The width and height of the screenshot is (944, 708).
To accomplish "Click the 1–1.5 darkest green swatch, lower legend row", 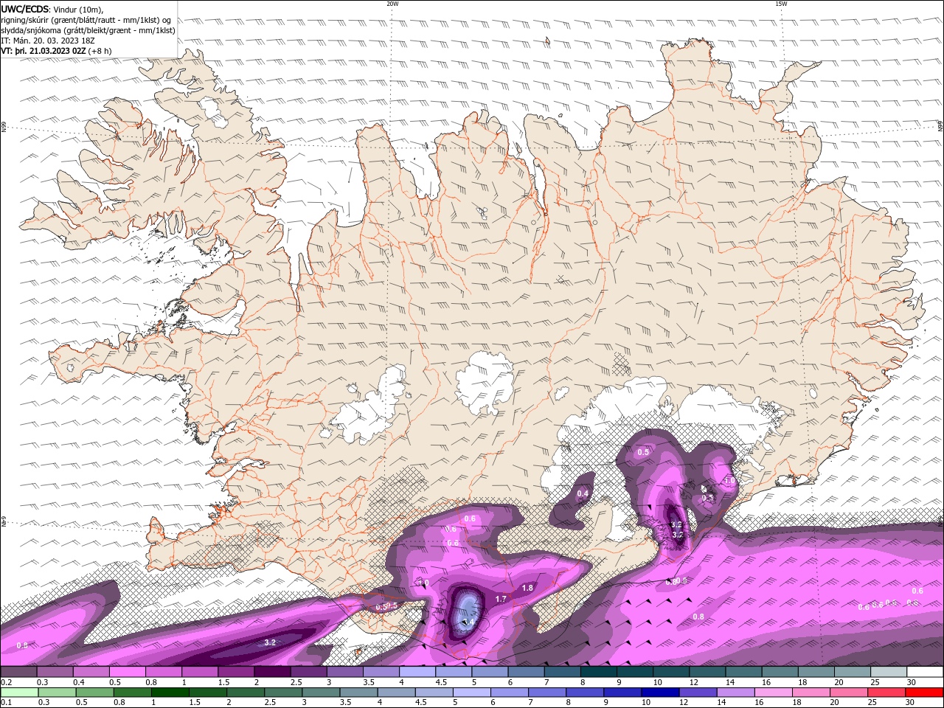I will pyautogui.click(x=170, y=693).
